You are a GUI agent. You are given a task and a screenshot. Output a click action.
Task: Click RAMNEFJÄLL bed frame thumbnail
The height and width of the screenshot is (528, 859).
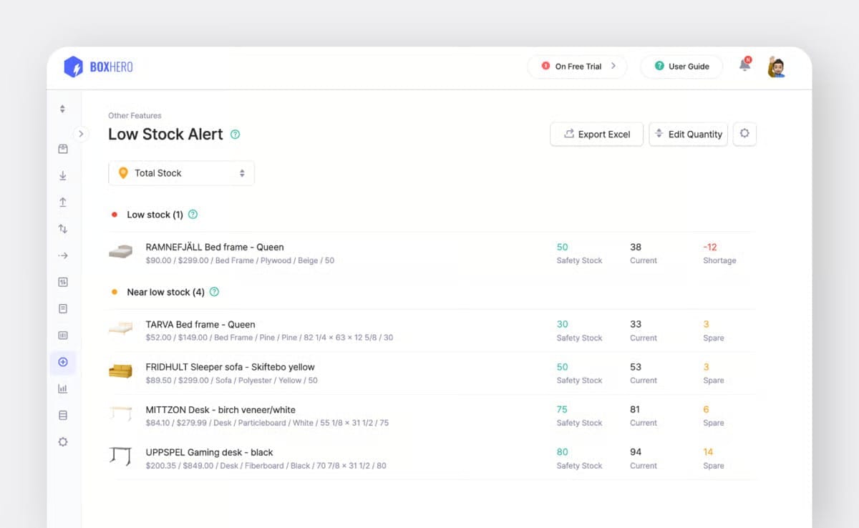point(120,252)
